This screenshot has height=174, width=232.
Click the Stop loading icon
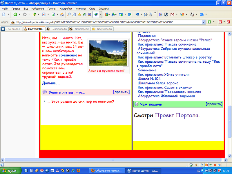point(43,14)
